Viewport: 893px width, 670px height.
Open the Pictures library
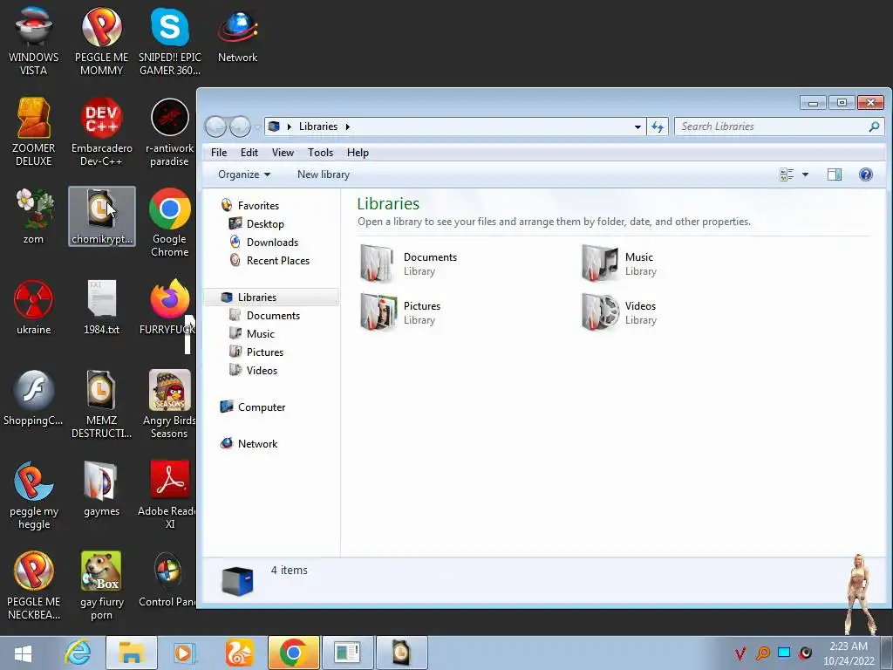(401, 313)
